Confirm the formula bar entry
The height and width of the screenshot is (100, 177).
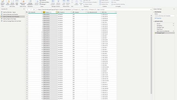(x=31, y=9)
